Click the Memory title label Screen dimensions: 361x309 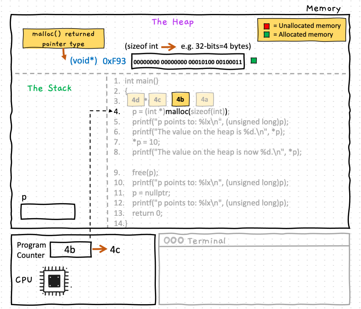[323, 8]
